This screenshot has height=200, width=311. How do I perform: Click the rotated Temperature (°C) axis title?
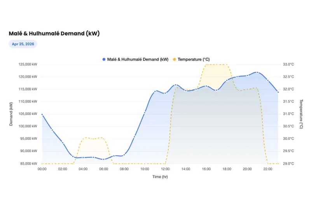(301, 114)
